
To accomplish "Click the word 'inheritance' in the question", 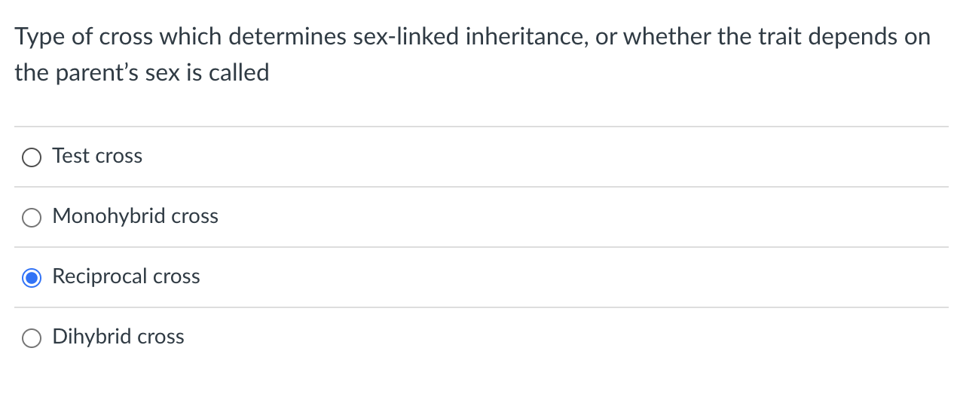I will click(527, 36).
